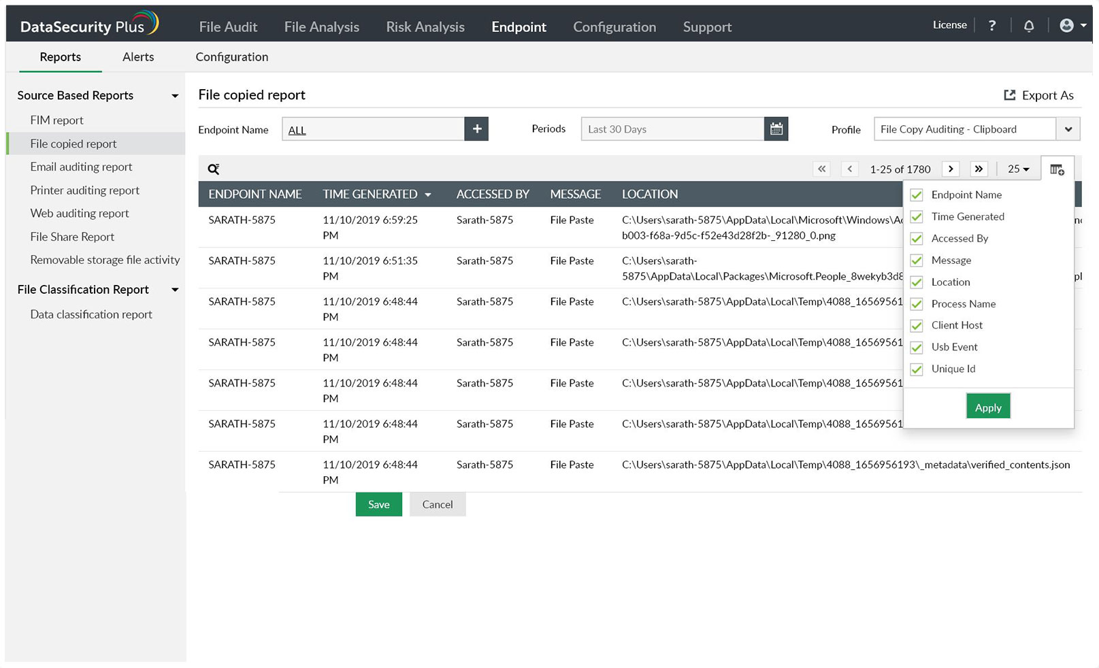The height and width of the screenshot is (668, 1099).
Task: Change the rows-per-page dropdown showing 25
Action: (1018, 169)
